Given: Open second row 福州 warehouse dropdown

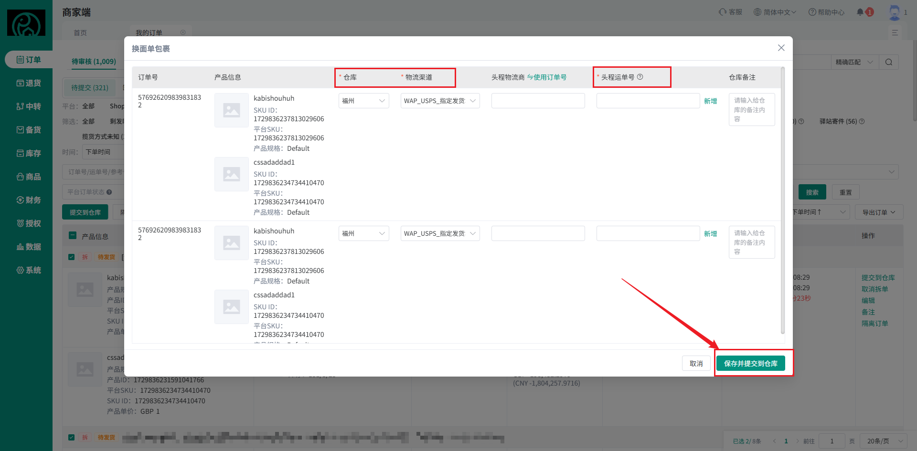Looking at the screenshot, I should pyautogui.click(x=364, y=233).
